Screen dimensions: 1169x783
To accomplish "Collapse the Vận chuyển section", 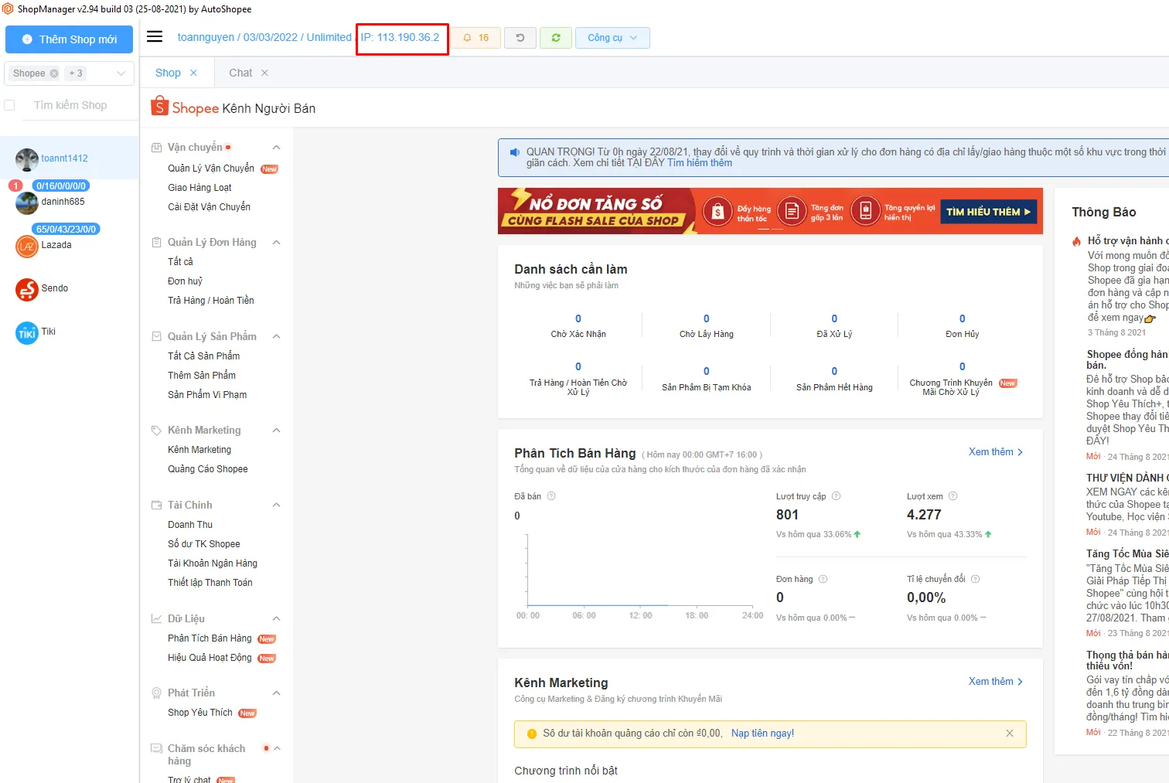I will [276, 148].
